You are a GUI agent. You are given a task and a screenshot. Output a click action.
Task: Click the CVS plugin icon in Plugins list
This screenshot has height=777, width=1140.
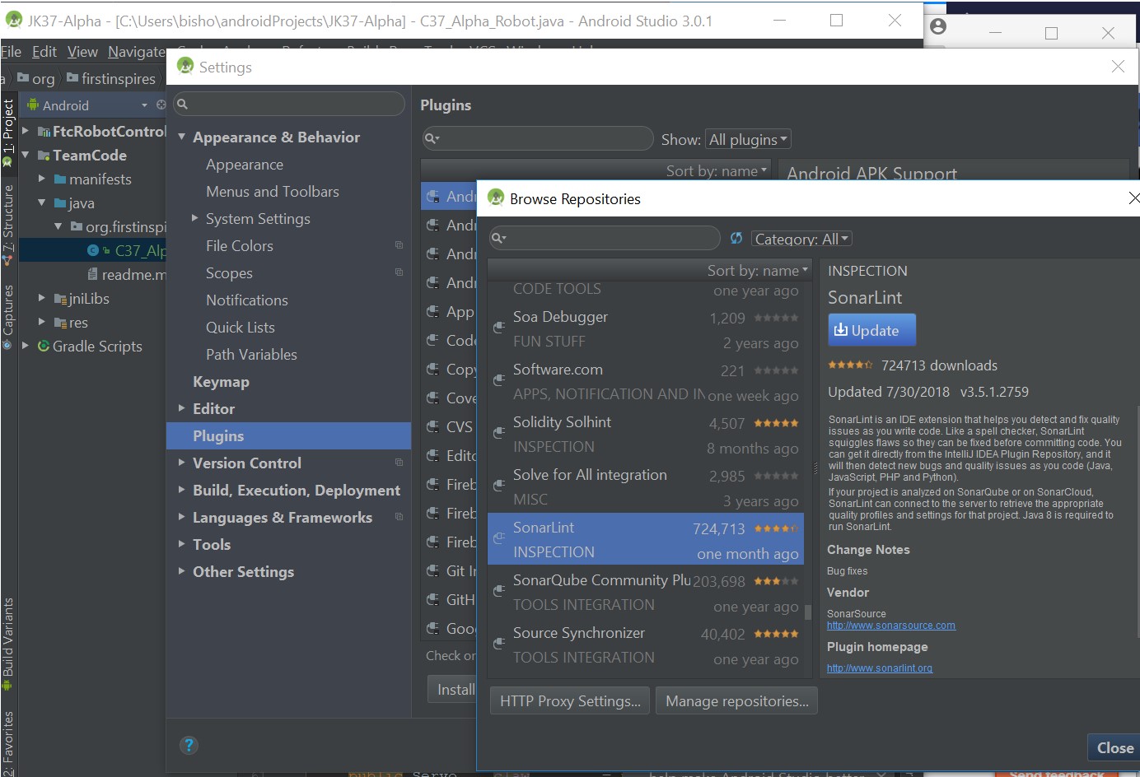click(x=432, y=426)
